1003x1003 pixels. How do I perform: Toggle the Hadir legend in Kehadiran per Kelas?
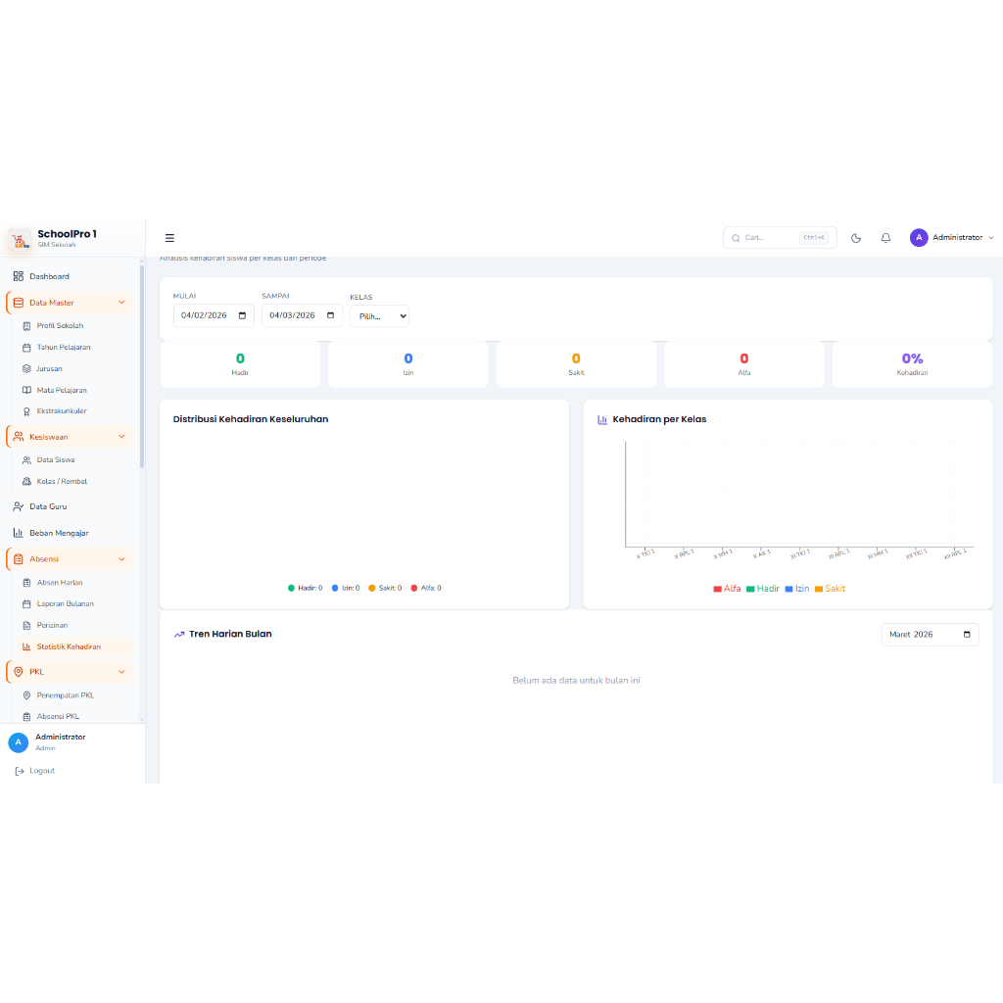762,589
